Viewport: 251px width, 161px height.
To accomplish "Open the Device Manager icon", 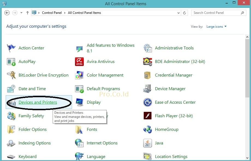I will pyautogui.click(x=147, y=89).
